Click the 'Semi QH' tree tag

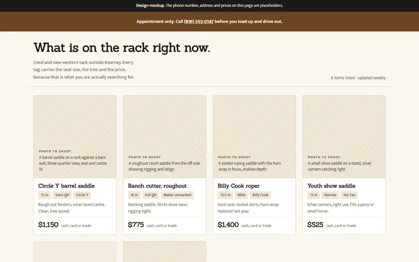(x=62, y=195)
